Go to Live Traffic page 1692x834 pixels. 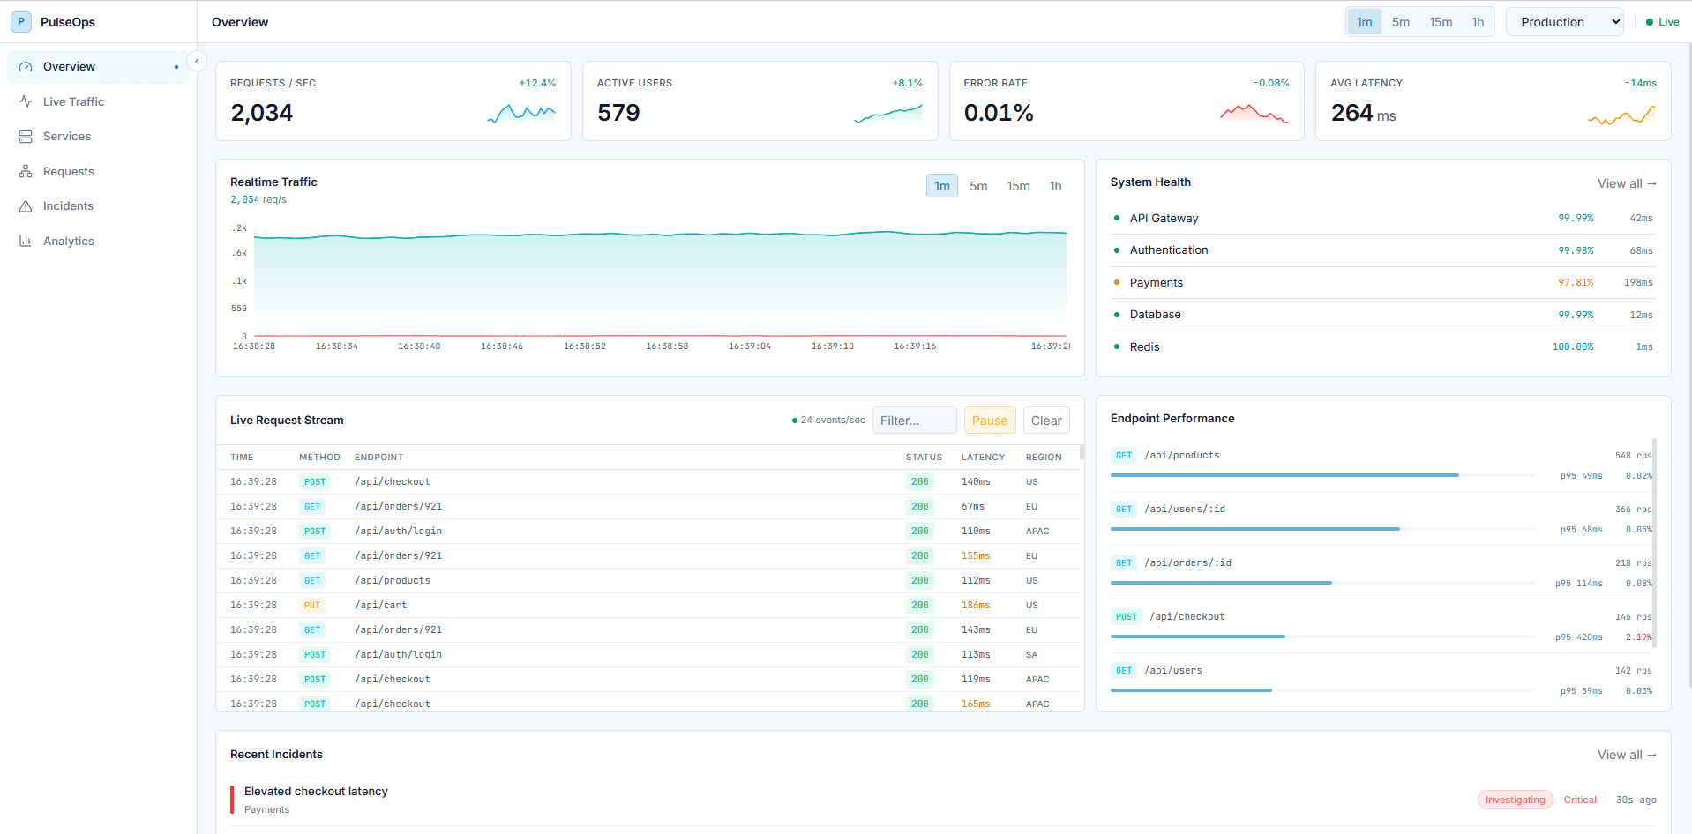coord(98,101)
